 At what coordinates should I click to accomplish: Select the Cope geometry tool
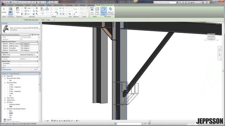(x=28, y=8)
